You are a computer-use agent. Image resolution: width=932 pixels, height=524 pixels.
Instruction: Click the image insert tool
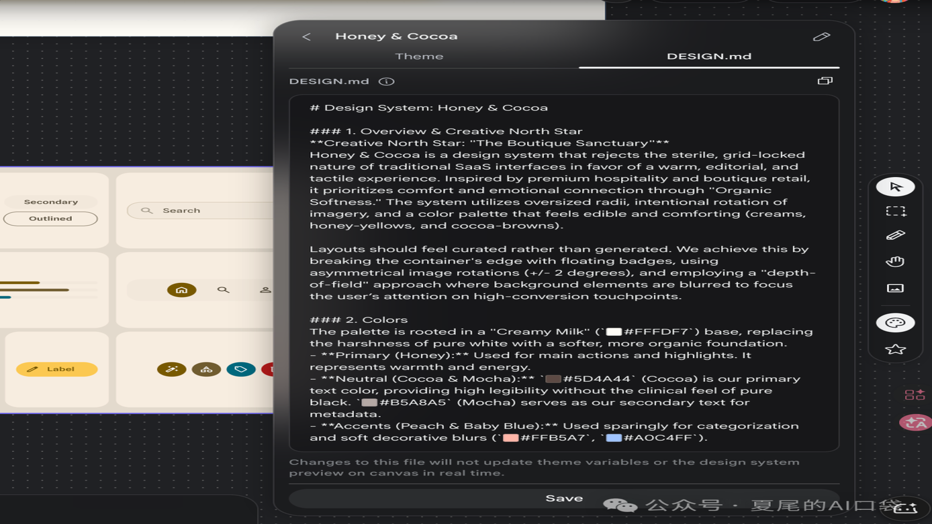coord(895,288)
